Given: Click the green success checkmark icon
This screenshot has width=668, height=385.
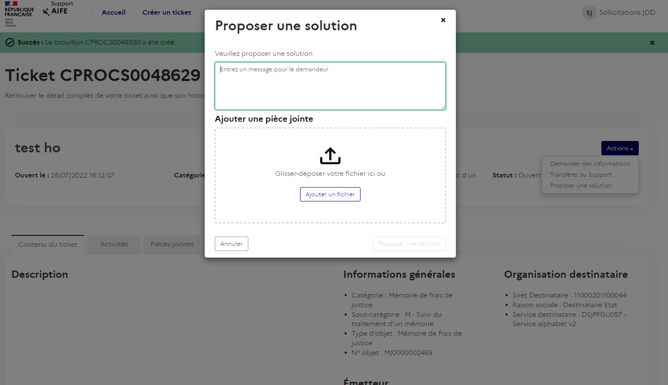Looking at the screenshot, I should 9,43.
